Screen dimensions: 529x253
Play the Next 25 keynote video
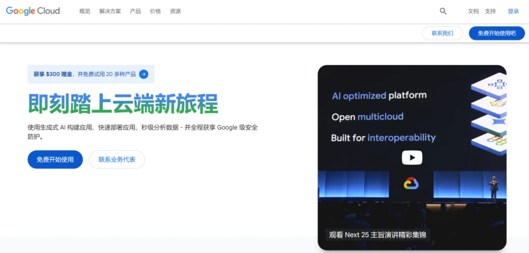(x=412, y=158)
